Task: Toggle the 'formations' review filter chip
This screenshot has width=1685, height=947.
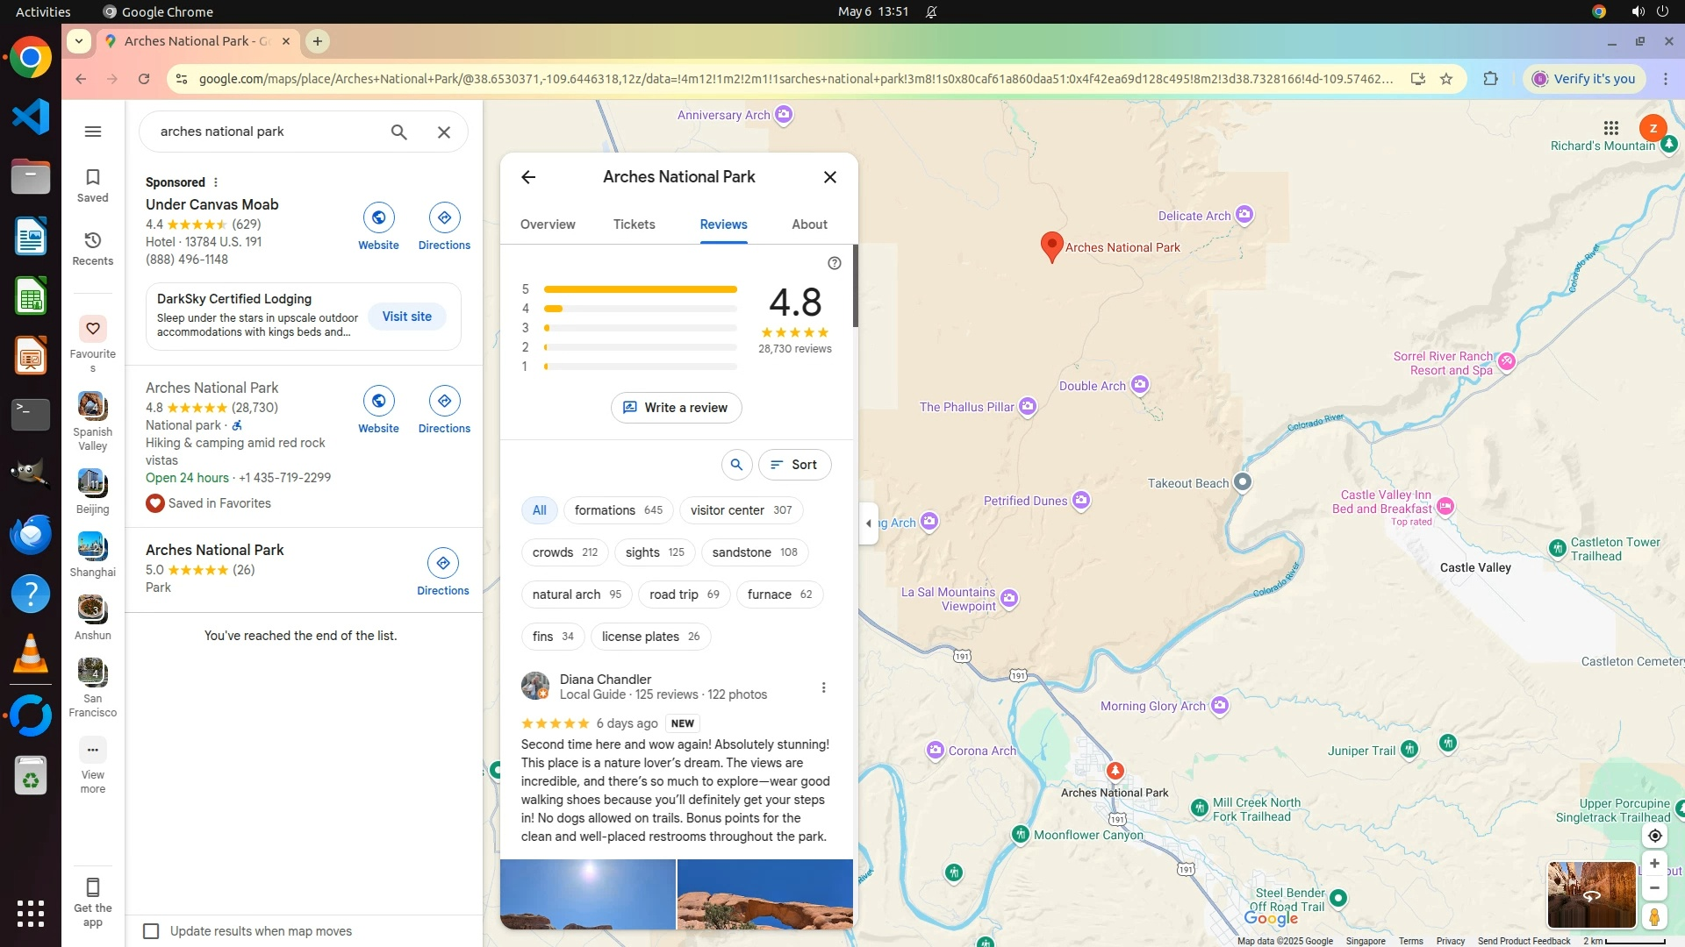Action: (x=618, y=510)
